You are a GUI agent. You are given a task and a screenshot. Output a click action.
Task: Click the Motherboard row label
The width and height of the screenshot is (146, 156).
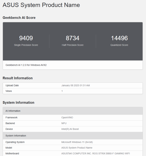tap(12, 154)
